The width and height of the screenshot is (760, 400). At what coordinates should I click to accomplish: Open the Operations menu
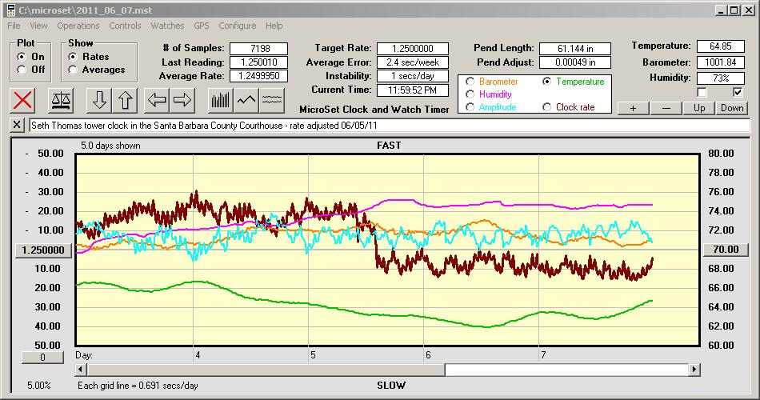point(78,26)
